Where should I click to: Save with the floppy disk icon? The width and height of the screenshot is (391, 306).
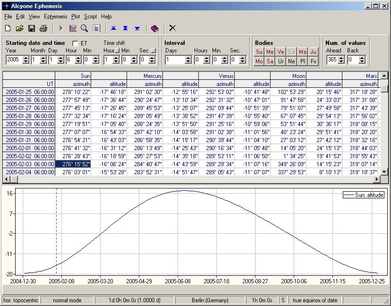click(32, 28)
